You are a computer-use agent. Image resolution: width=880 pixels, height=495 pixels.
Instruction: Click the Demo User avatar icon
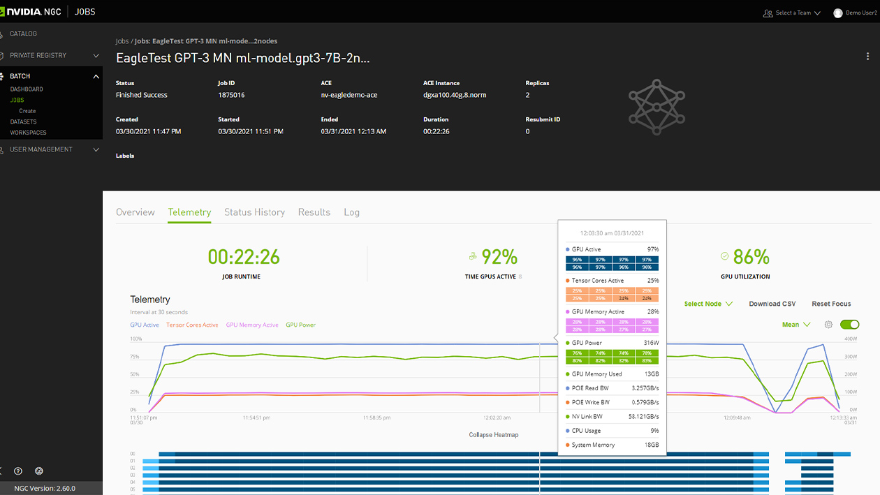(x=838, y=13)
